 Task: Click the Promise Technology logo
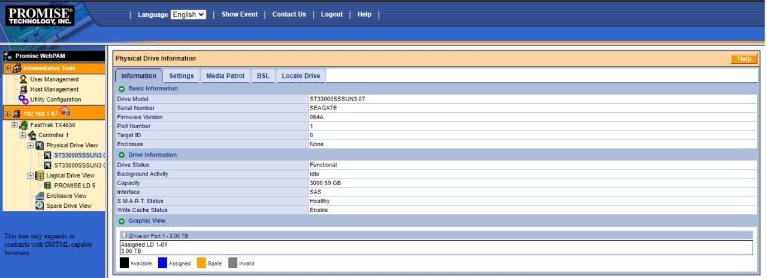point(40,16)
